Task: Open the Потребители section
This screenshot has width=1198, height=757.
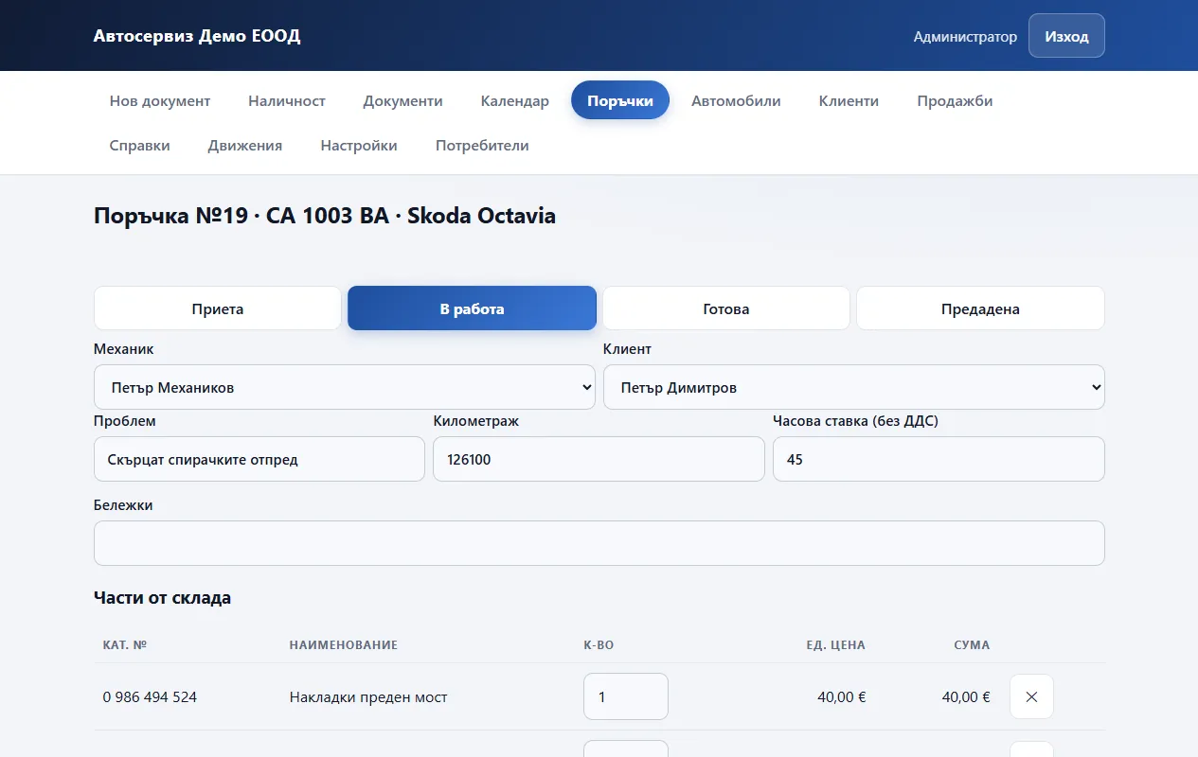Action: click(x=482, y=145)
